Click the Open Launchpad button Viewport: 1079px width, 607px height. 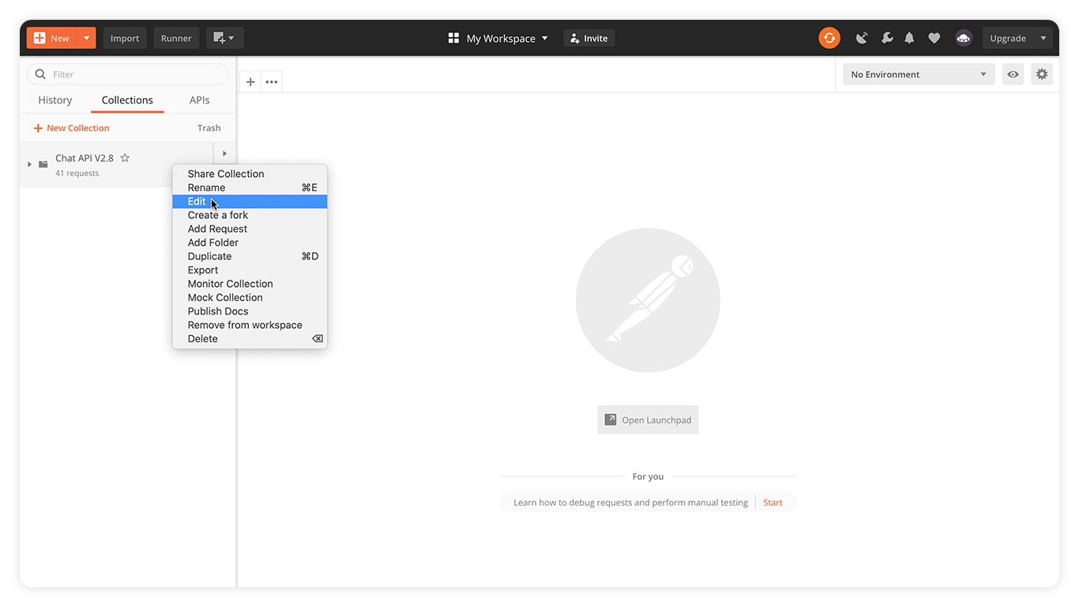(648, 420)
